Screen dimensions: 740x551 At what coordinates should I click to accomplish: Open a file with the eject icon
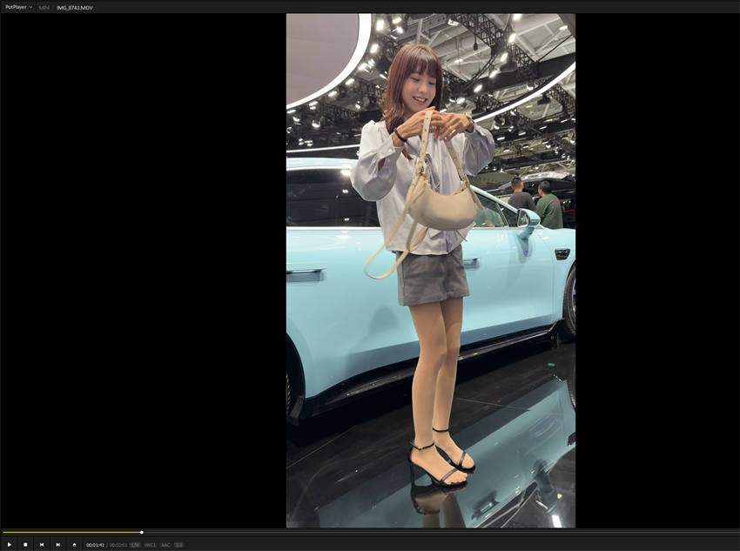pyautogui.click(x=74, y=544)
